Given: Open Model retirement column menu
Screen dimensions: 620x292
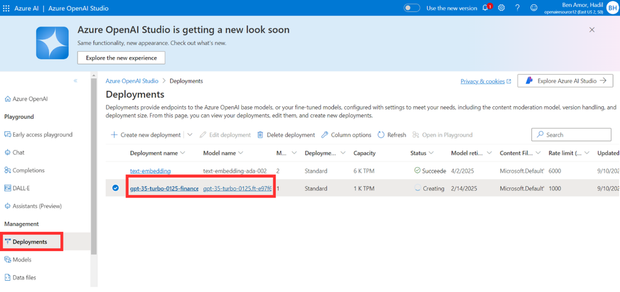Looking at the screenshot, I should click(x=489, y=153).
